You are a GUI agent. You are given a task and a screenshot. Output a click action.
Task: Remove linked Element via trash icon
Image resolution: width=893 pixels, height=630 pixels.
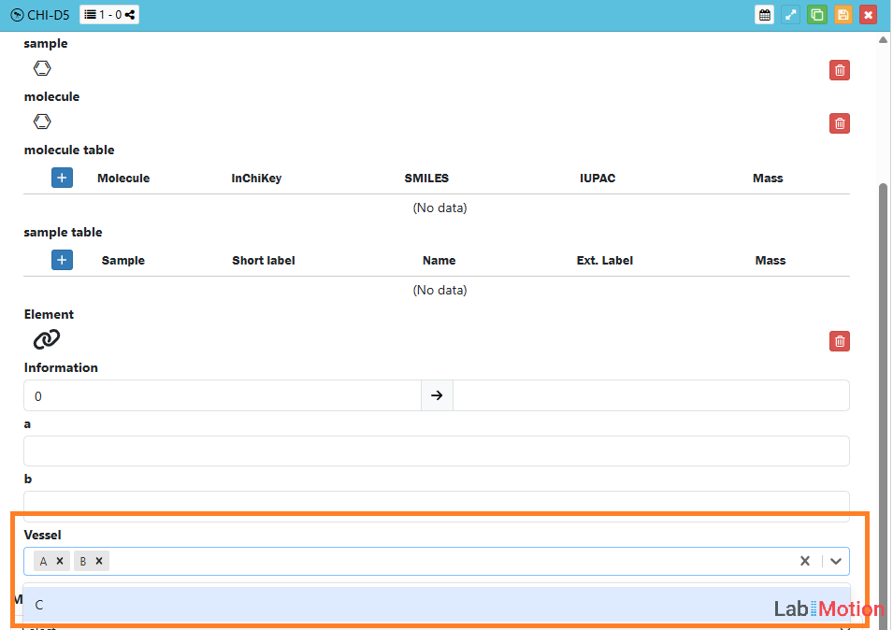(839, 341)
